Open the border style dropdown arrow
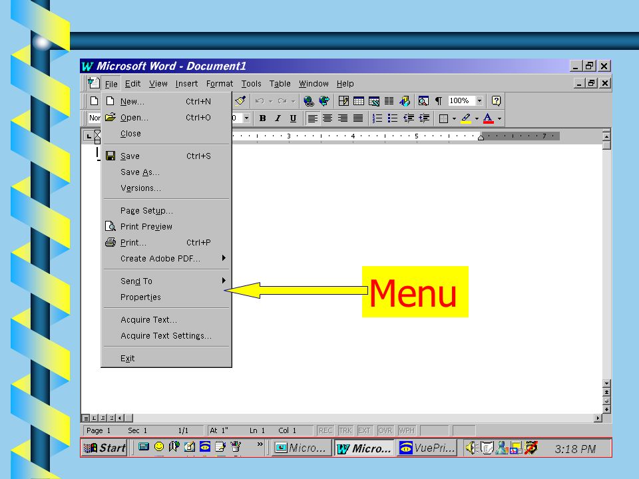The image size is (639, 479). point(454,119)
